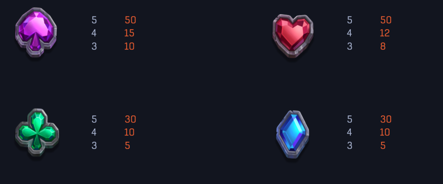Viewport: 443px width, 184px height.
Task: Click match count 4 in green club row
Action: tap(94, 132)
